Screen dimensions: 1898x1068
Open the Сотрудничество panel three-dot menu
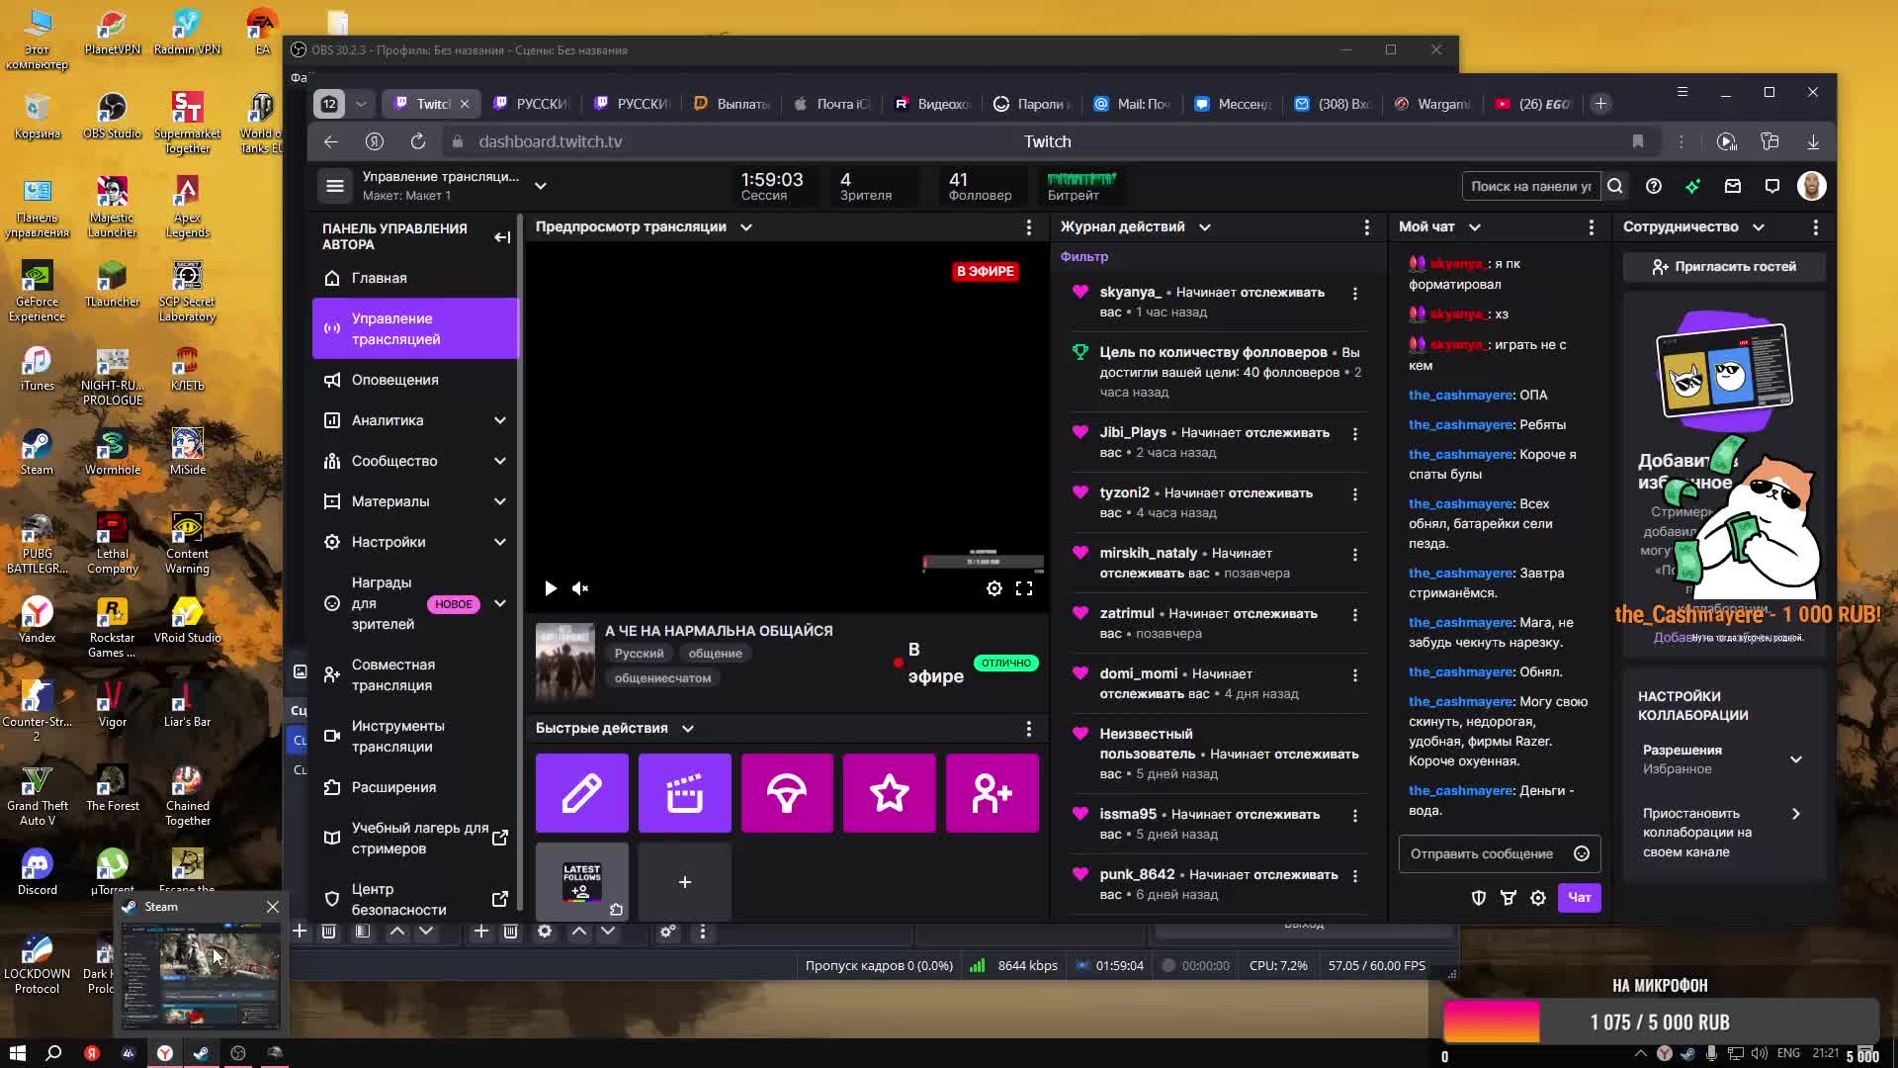pos(1816,227)
